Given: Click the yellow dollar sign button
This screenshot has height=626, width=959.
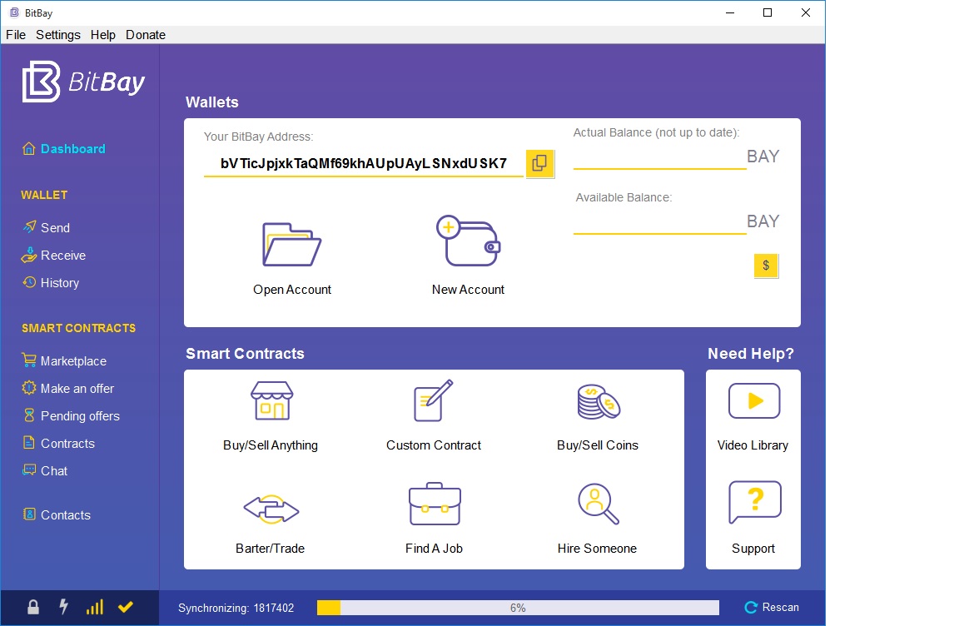Looking at the screenshot, I should pyautogui.click(x=766, y=266).
